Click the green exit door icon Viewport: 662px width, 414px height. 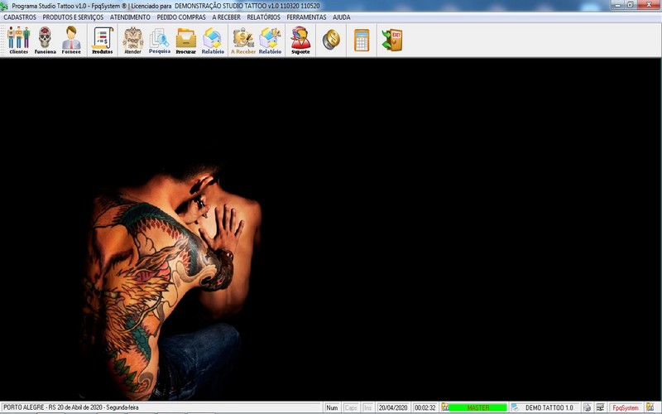[391, 40]
